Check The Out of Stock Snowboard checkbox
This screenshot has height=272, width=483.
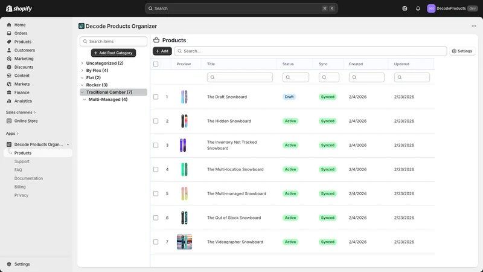tap(156, 218)
